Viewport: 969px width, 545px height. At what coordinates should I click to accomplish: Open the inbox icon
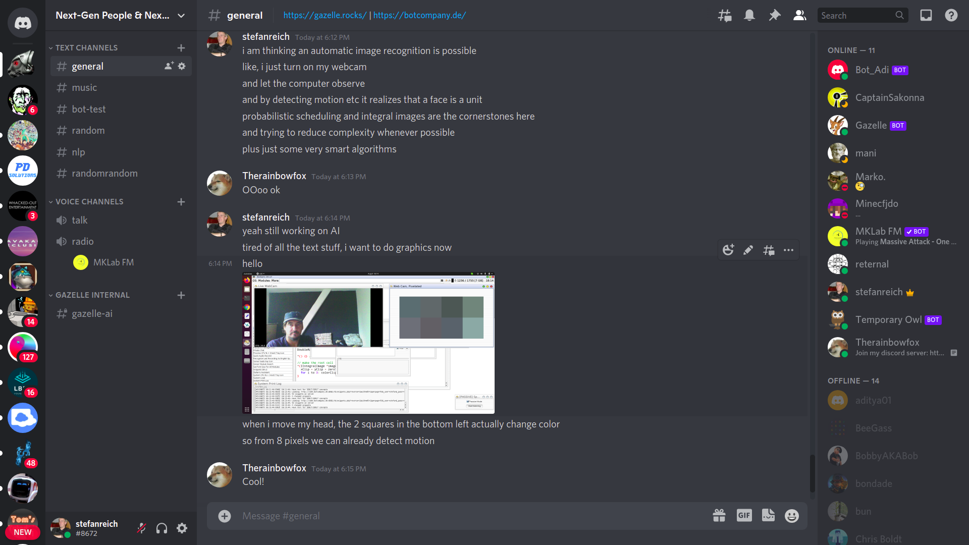coord(926,15)
